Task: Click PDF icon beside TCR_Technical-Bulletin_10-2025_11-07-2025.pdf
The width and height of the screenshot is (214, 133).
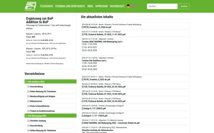Action: click(x=83, y=34)
